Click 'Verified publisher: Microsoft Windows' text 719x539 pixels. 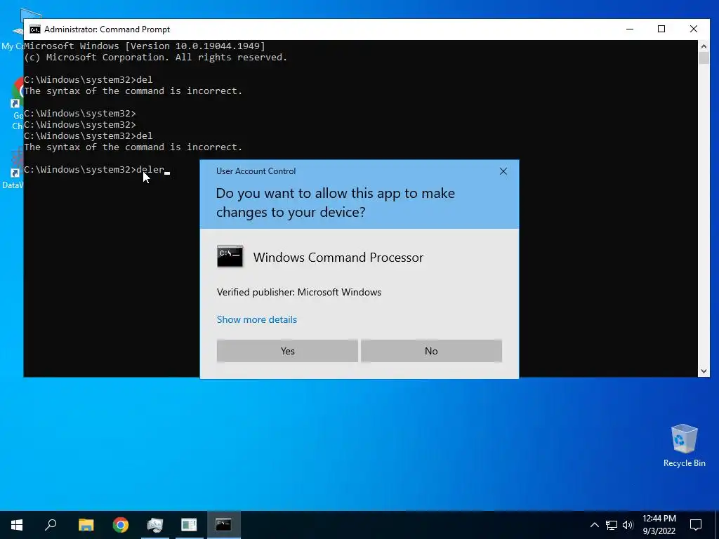[299, 292]
